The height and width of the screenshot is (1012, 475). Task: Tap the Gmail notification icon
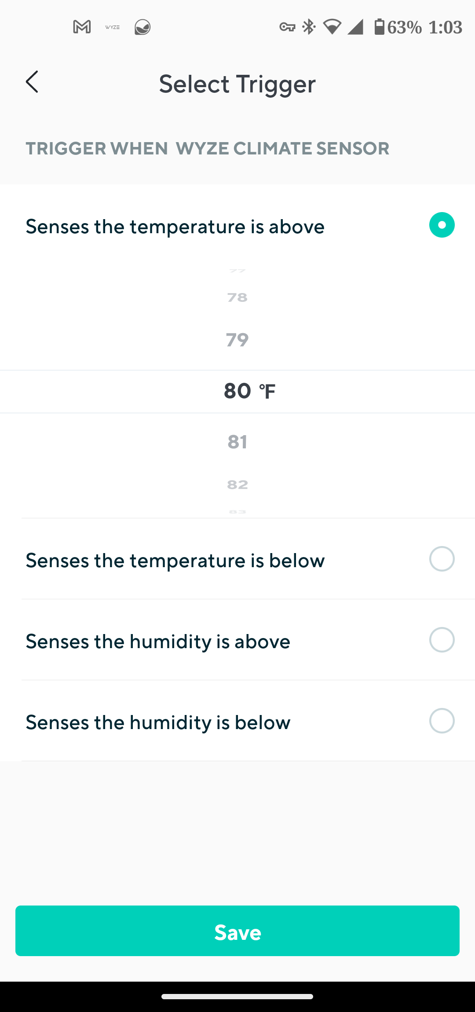click(82, 27)
